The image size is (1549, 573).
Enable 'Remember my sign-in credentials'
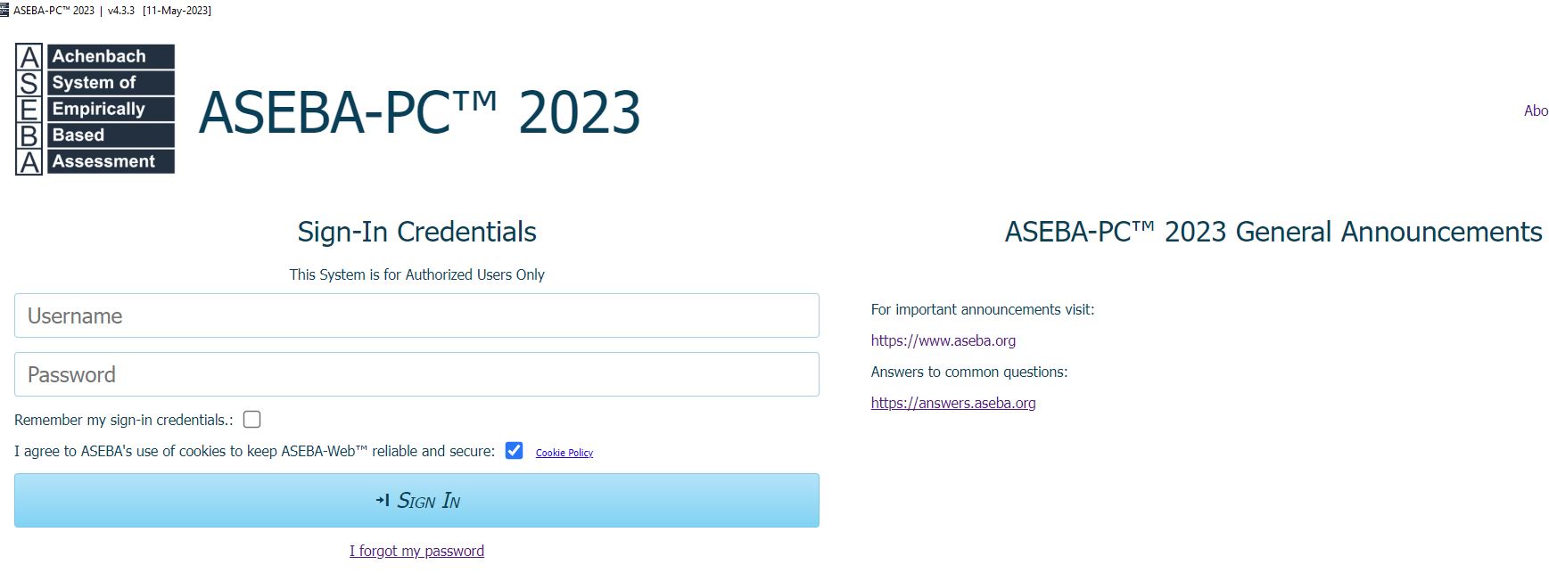point(252,419)
